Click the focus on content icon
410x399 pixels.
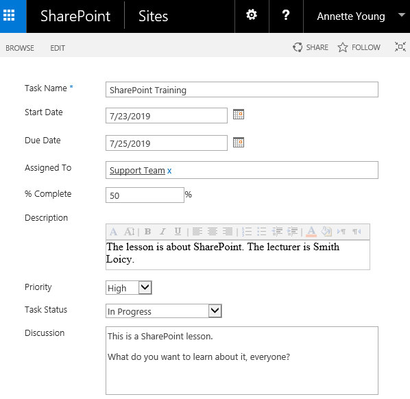pyautogui.click(x=400, y=47)
